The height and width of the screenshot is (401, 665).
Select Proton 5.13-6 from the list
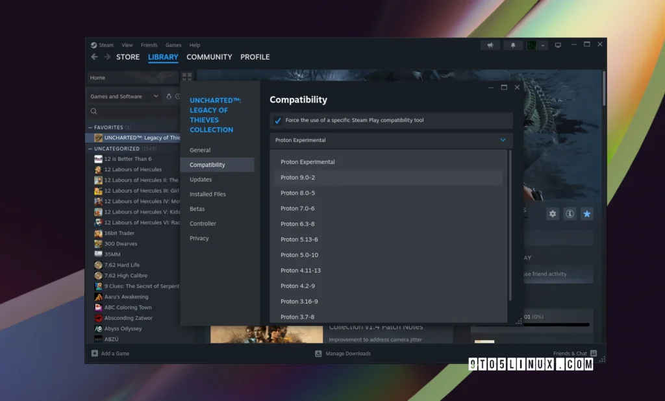[x=388, y=239]
